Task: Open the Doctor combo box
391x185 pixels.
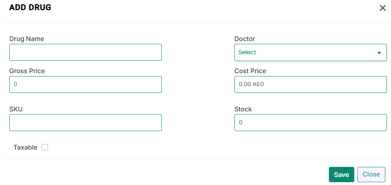Action: pyautogui.click(x=310, y=52)
